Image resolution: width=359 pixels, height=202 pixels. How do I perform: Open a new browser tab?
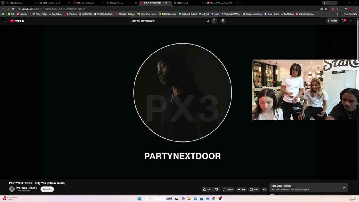click(x=241, y=3)
